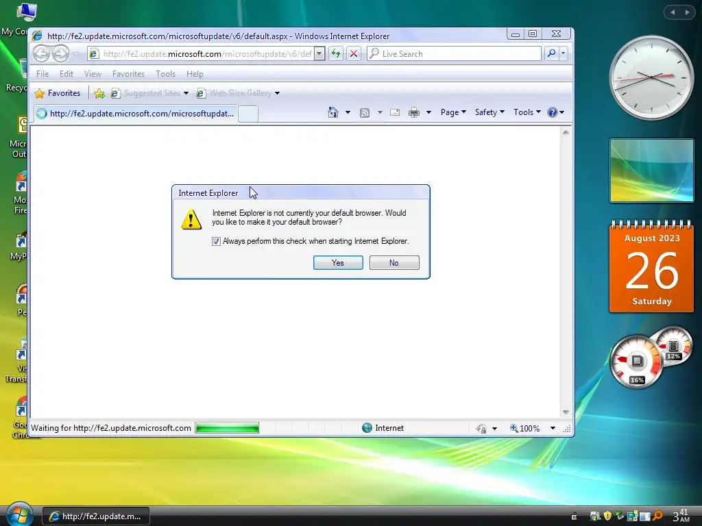The image size is (702, 526).
Task: Click the RSS Feeds icon
Action: tap(365, 113)
